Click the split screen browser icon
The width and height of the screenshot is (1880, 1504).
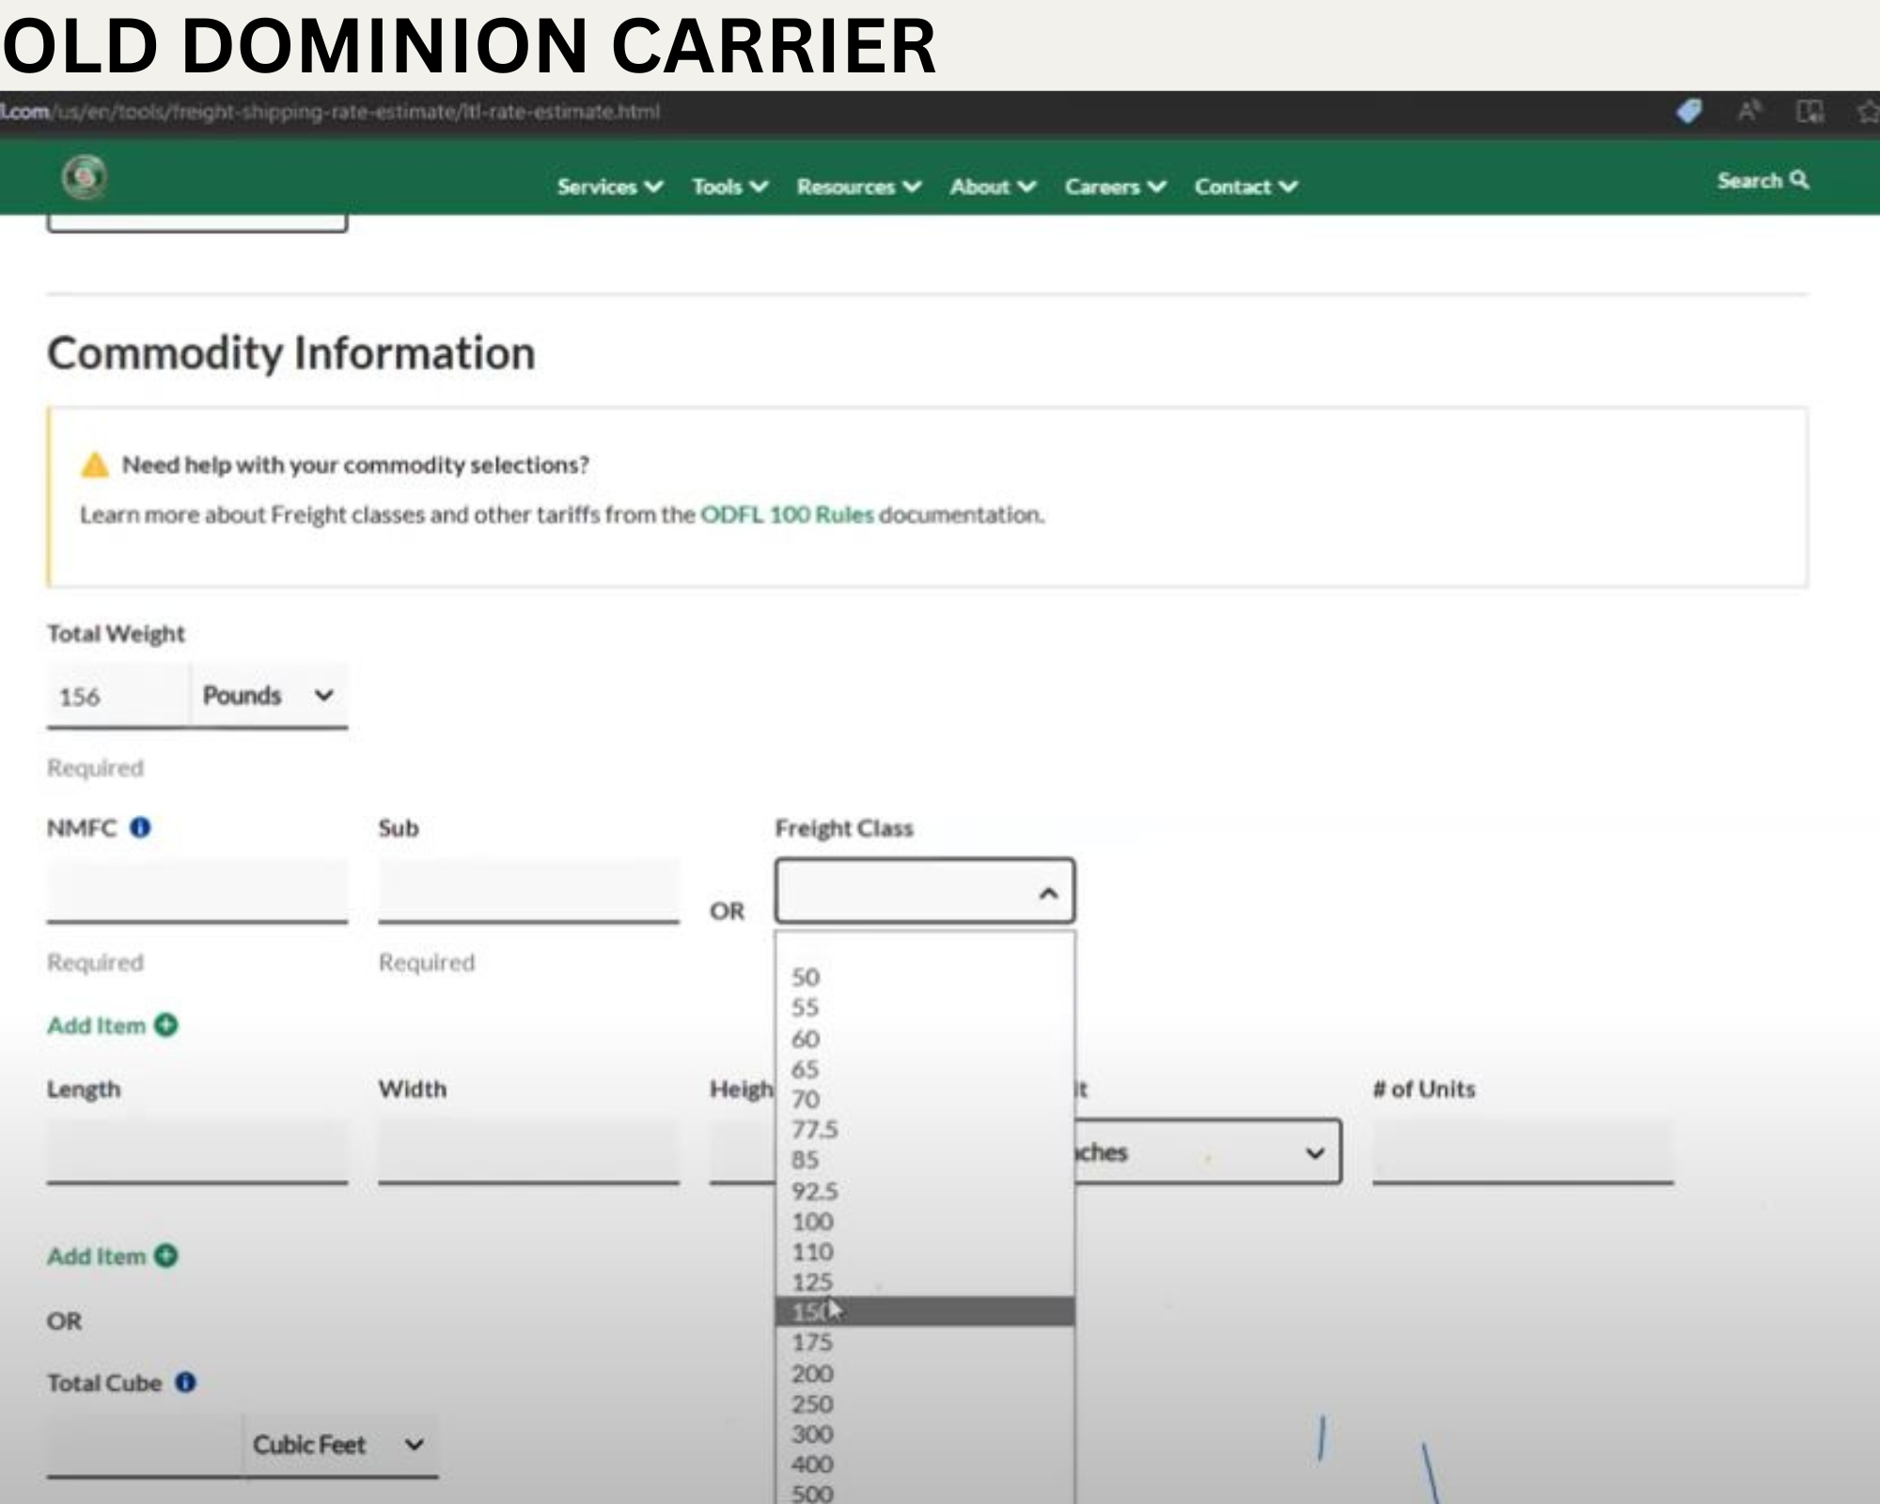pos(1809,112)
